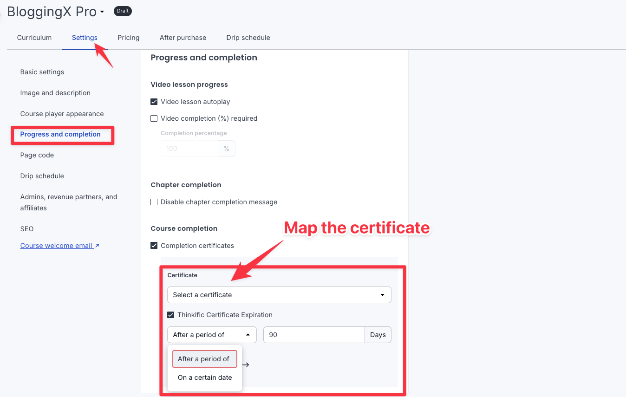Disable Video lesson autoplay
The height and width of the screenshot is (397, 626).
click(x=154, y=102)
